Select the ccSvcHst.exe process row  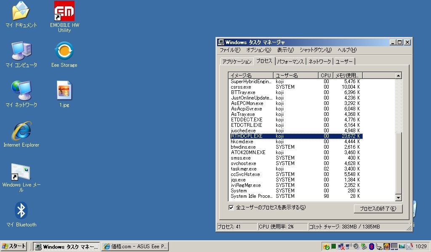point(295,174)
